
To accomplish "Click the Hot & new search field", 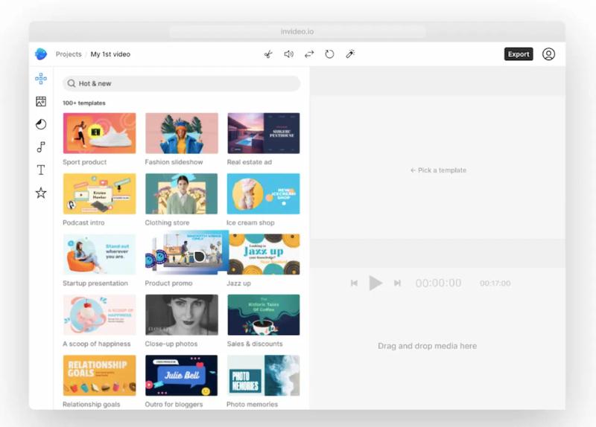I will (181, 83).
